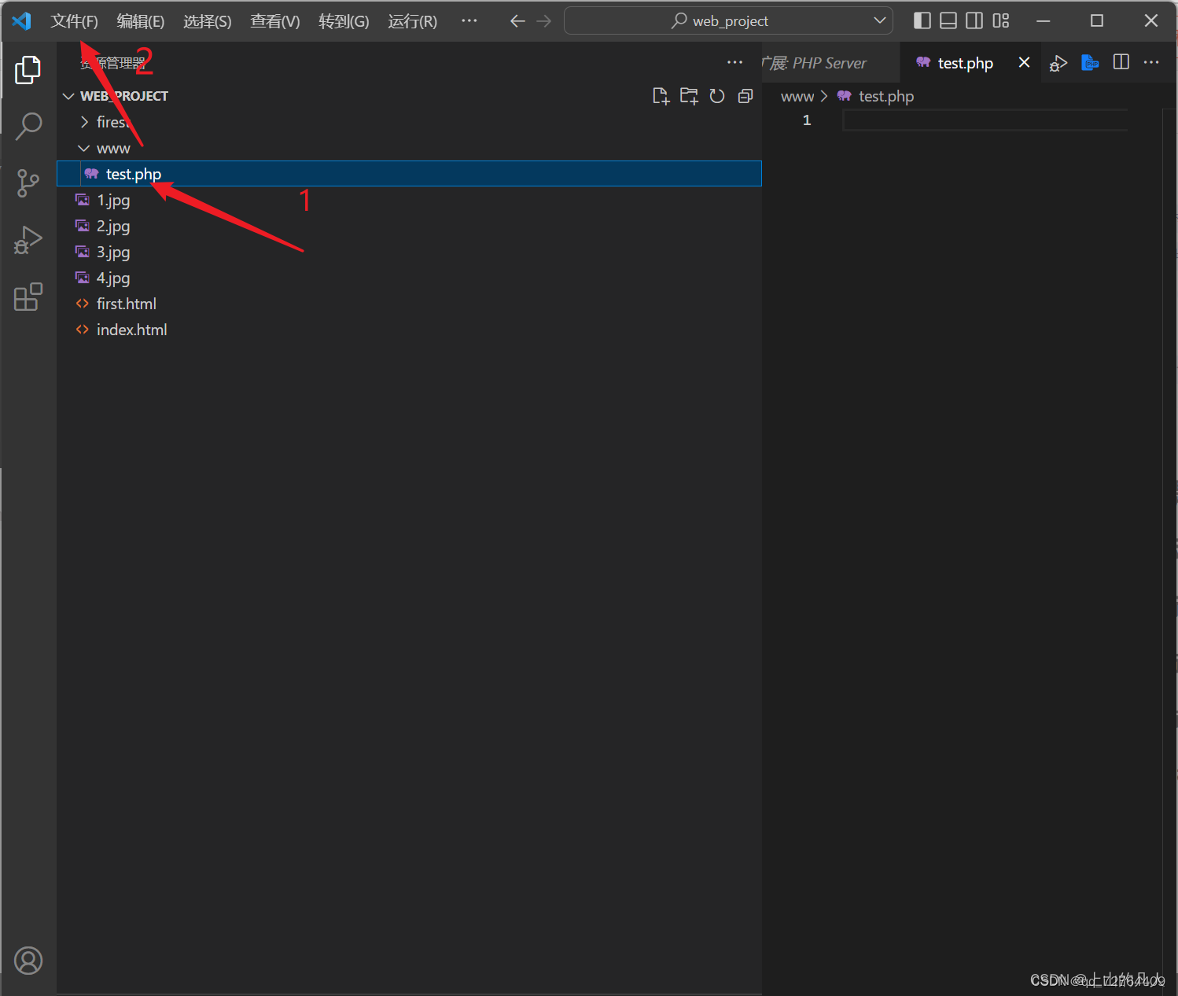This screenshot has height=996, width=1178.
Task: Open first.html in the Explorer
Action: click(x=409, y=304)
